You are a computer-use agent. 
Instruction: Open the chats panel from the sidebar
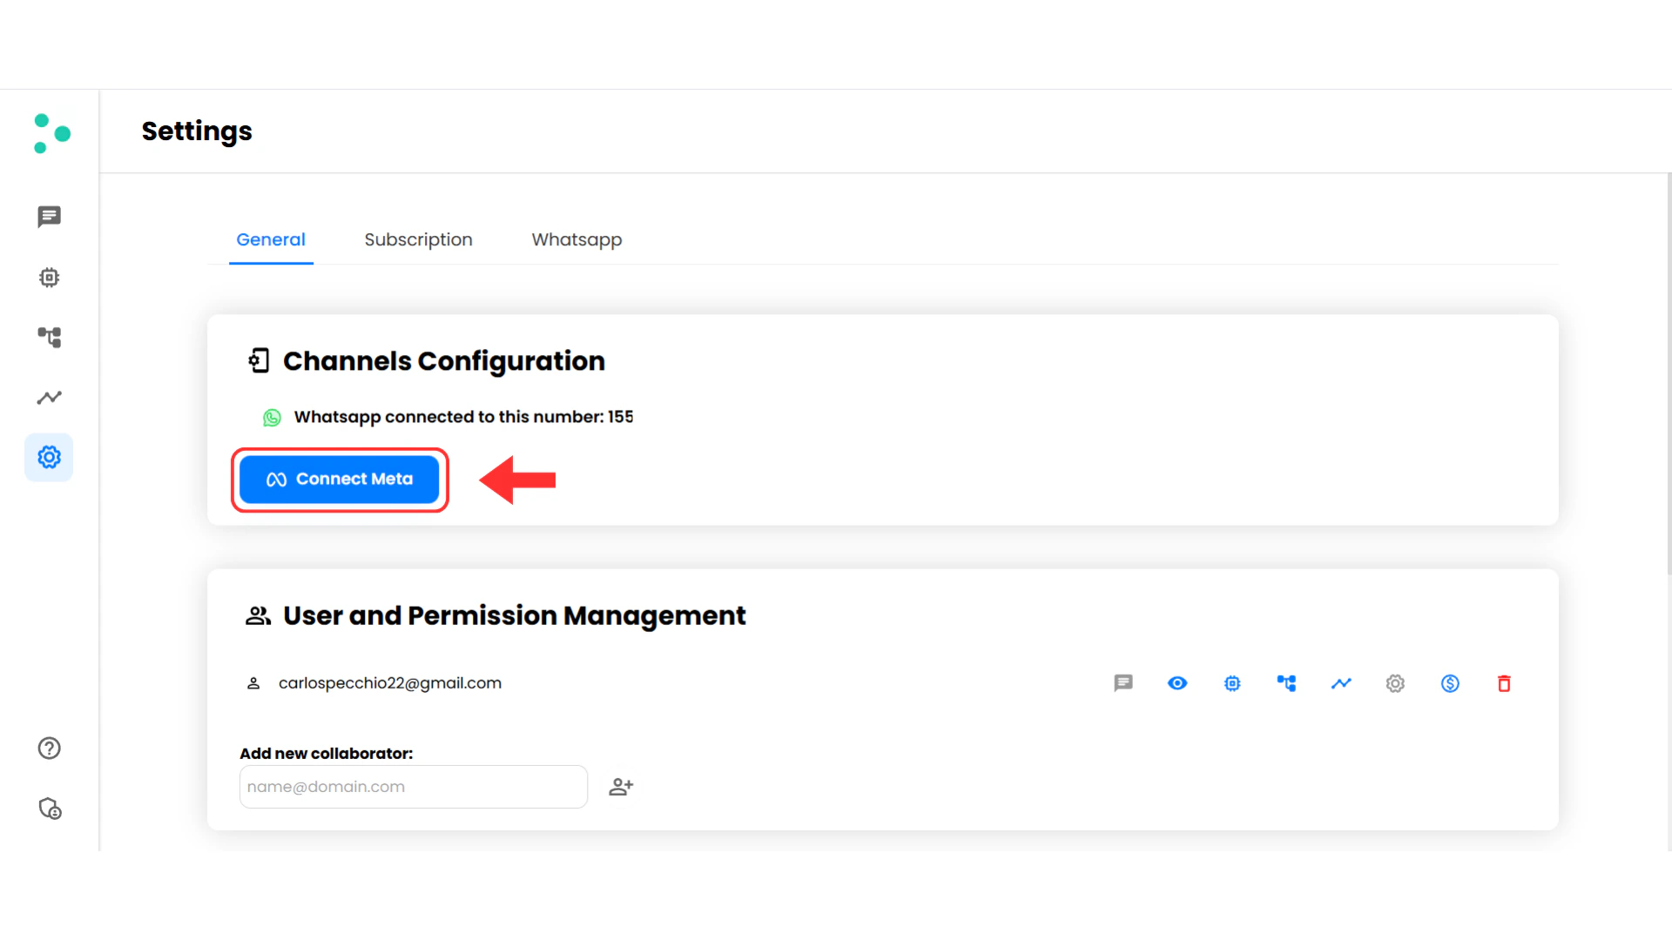(49, 217)
